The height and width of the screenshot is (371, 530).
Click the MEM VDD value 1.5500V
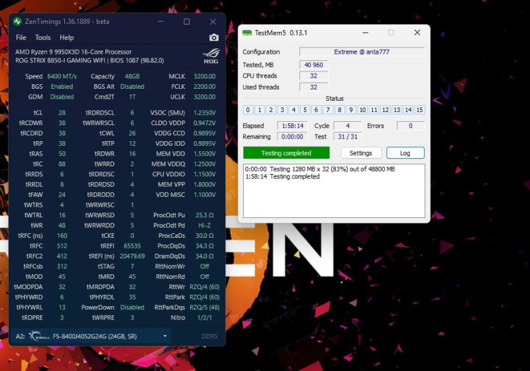pyautogui.click(x=205, y=154)
